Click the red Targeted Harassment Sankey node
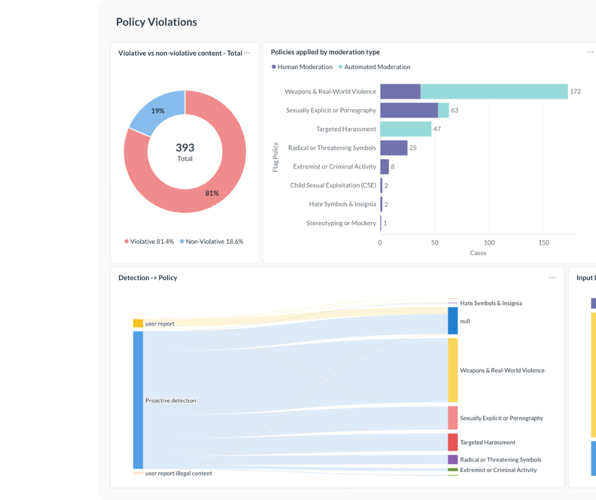 point(453,442)
